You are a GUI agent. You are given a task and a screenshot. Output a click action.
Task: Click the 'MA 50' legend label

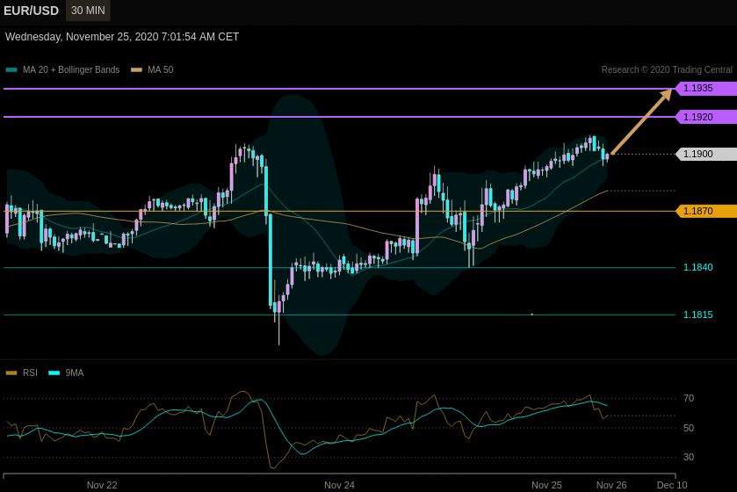point(160,69)
